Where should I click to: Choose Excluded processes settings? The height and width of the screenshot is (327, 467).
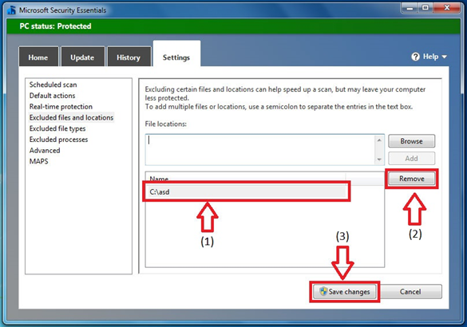coord(58,140)
